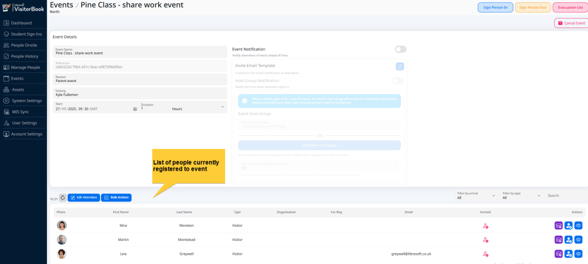Image resolution: width=588 pixels, height=264 pixels.
Task: Enable the Event Notification toggle
Action: click(400, 49)
